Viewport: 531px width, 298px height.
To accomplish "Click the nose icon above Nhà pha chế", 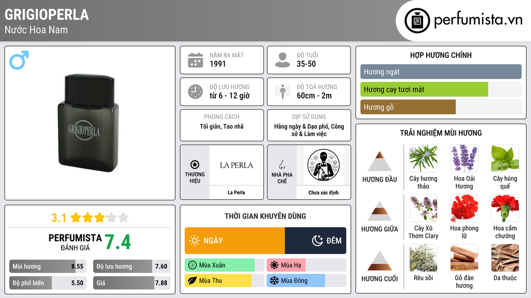I will click(282, 165).
